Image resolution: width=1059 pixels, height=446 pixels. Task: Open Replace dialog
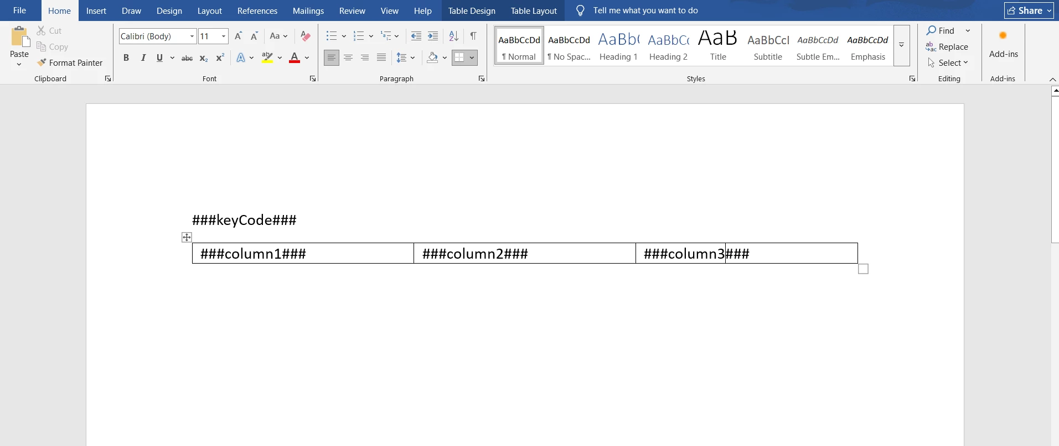(947, 47)
